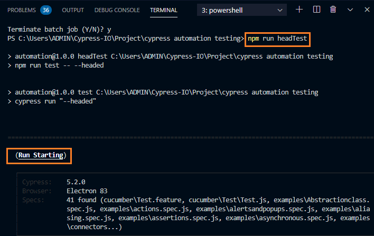Click the 'Cypress:' label
The height and width of the screenshot is (236, 374).
[37, 182]
